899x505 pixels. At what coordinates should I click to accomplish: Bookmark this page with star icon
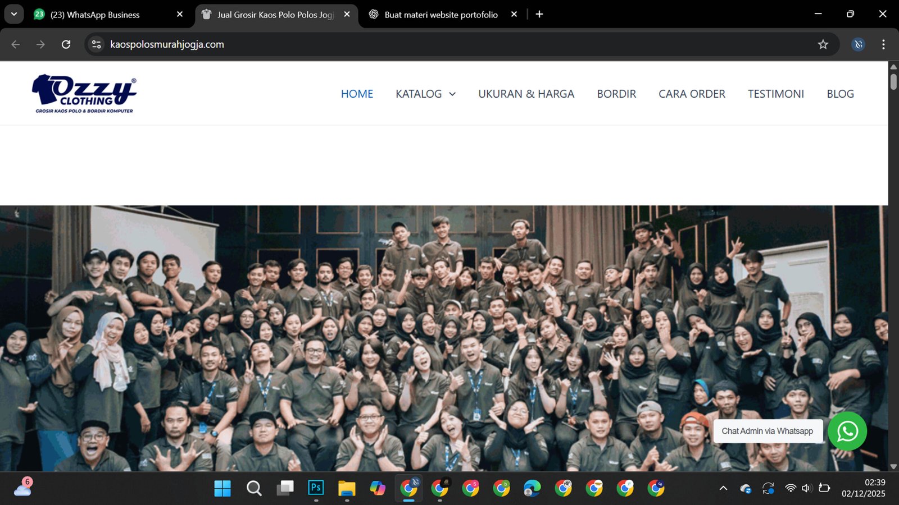(x=823, y=44)
